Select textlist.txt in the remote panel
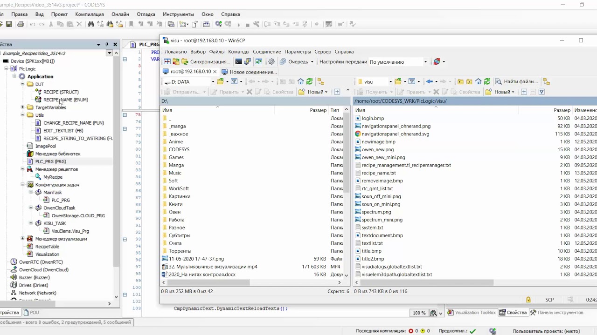597x335 pixels. click(372, 243)
